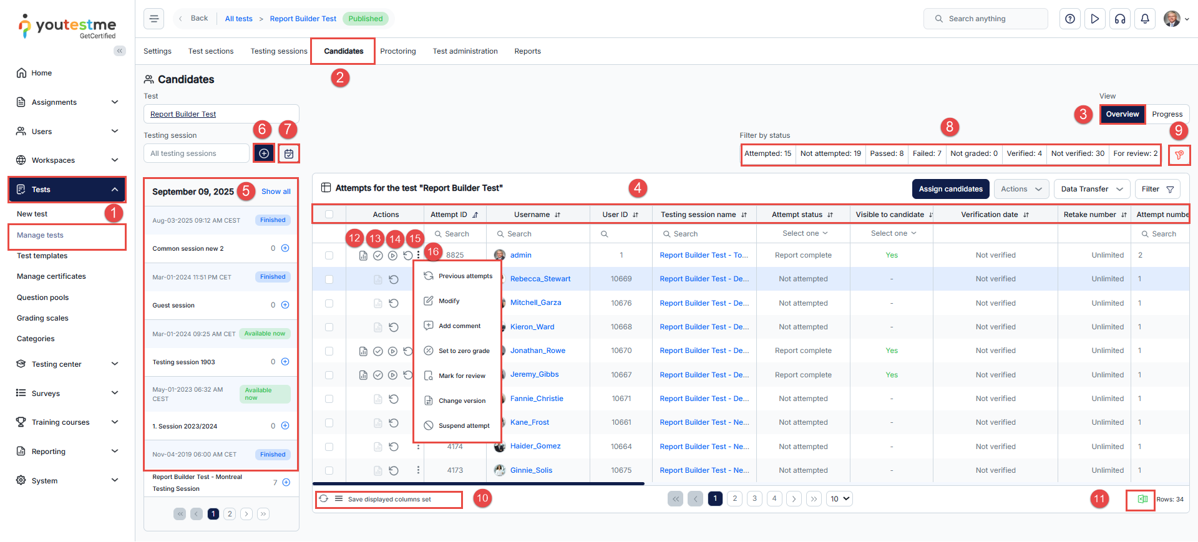Screen dimensions: 1198x542
Task: Click the red clear-filter funnel icon
Action: click(x=1179, y=155)
